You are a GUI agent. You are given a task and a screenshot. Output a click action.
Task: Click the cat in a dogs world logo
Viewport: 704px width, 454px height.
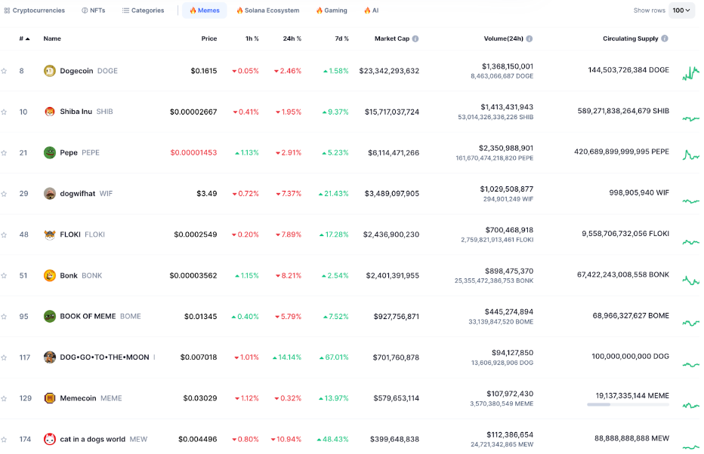[49, 439]
